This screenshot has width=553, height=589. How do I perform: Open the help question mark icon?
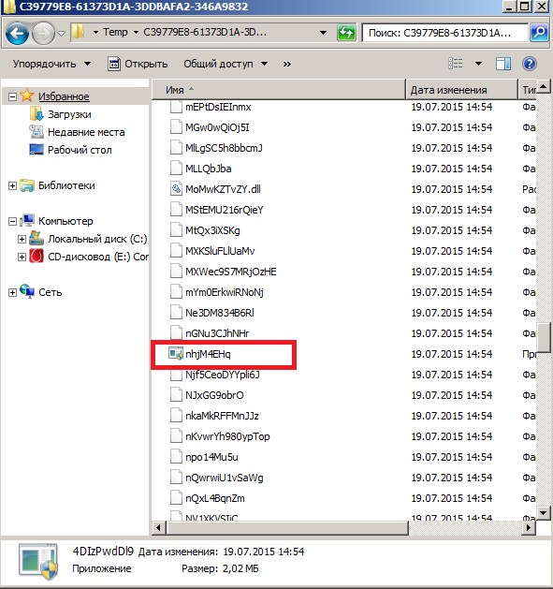tap(529, 64)
